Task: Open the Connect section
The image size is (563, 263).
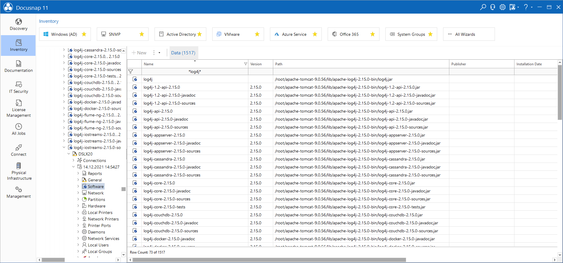Action: coord(18,150)
